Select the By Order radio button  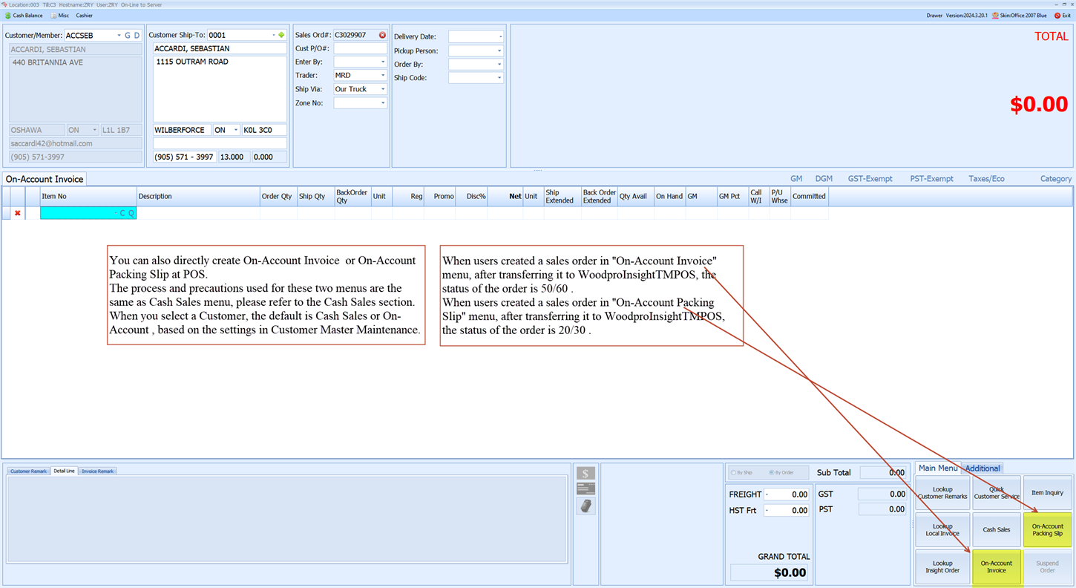pos(772,472)
